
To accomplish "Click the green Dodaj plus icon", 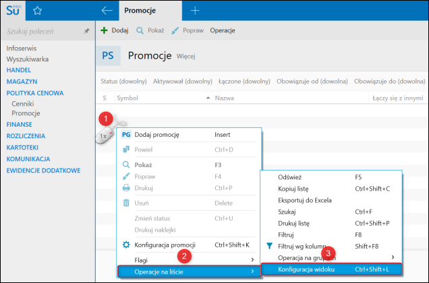I will [x=104, y=30].
